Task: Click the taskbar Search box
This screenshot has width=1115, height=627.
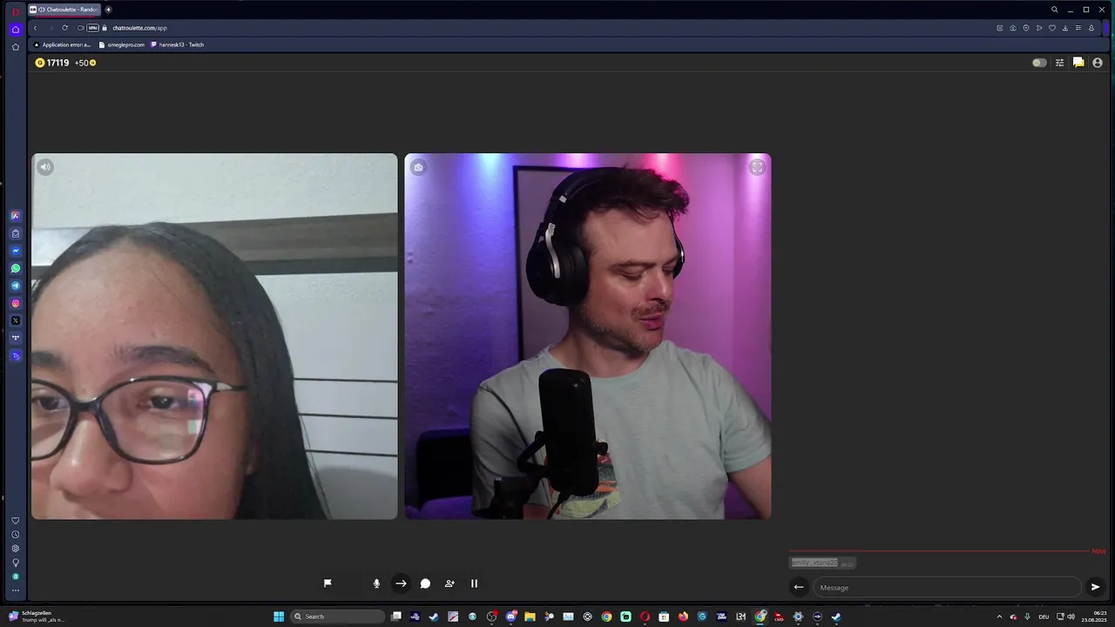Action: click(338, 617)
